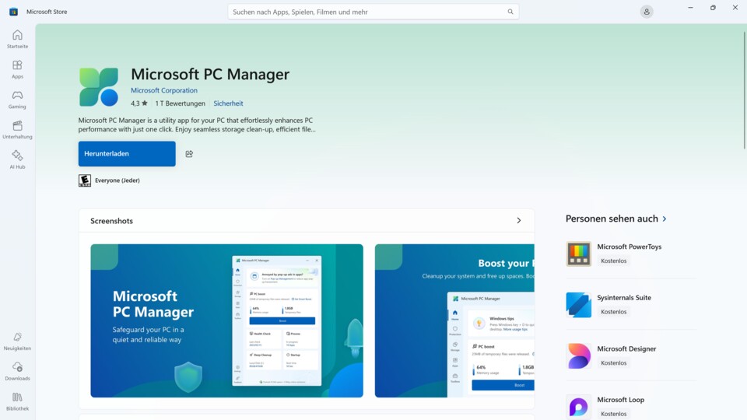Open the Downloads page
This screenshot has height=420, width=747.
[17, 371]
